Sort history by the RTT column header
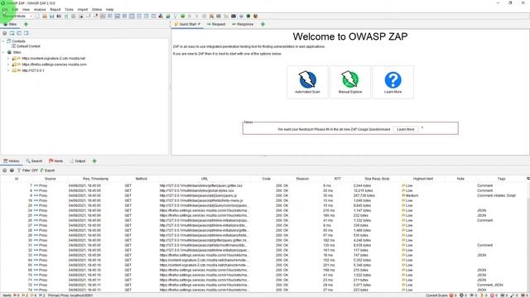This screenshot has width=530, height=298. click(337, 179)
